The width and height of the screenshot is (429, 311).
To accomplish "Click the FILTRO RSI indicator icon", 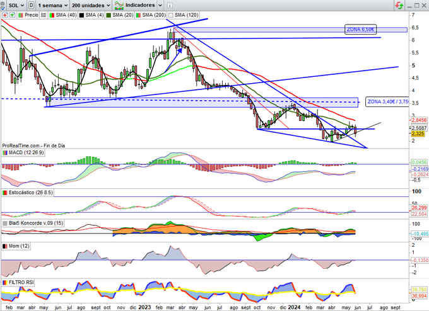I will 5,282.
